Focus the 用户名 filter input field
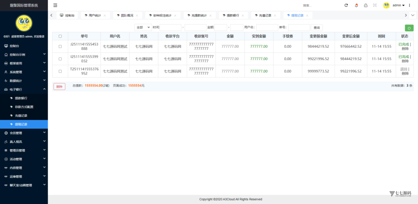 (267, 27)
